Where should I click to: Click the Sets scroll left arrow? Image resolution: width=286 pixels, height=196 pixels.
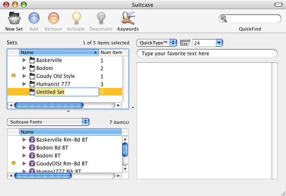pos(11,105)
